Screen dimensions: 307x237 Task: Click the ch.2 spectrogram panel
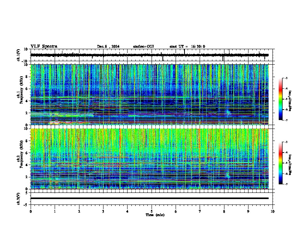(x=150, y=159)
